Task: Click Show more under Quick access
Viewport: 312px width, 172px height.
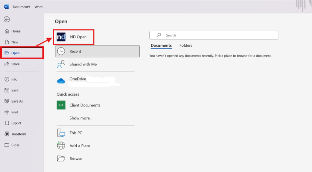Action: (81, 118)
